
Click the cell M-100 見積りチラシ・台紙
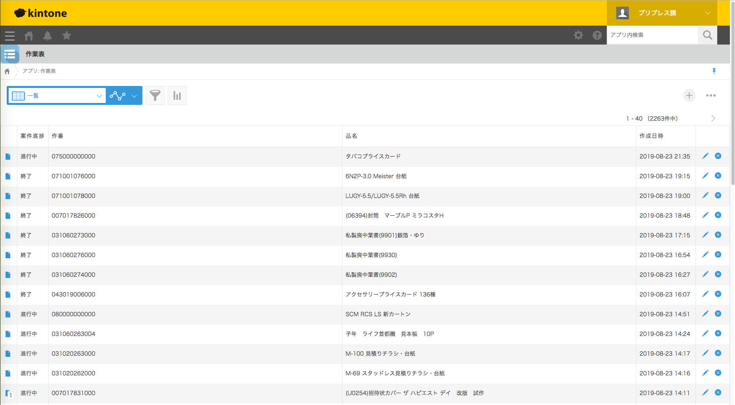(489, 354)
